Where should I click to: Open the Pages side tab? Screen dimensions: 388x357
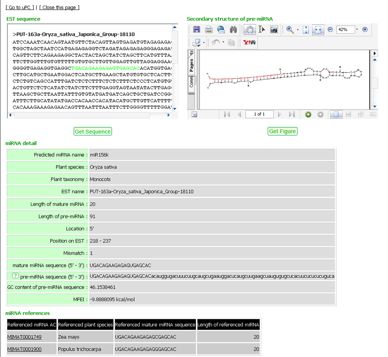[191, 65]
